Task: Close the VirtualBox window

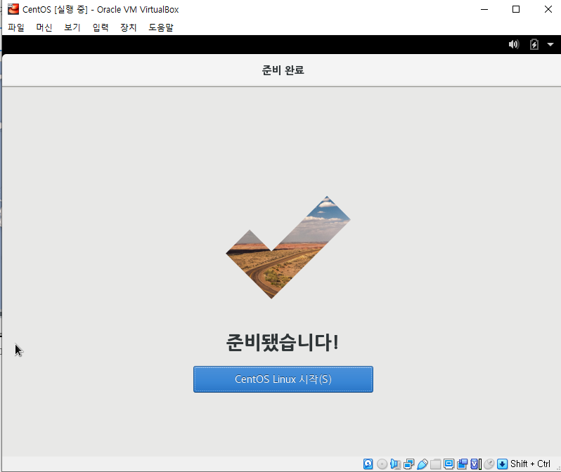Action: coord(548,9)
